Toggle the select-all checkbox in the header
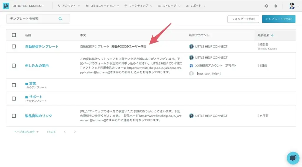Image resolution: width=302 pixels, height=167 pixels. [14, 35]
